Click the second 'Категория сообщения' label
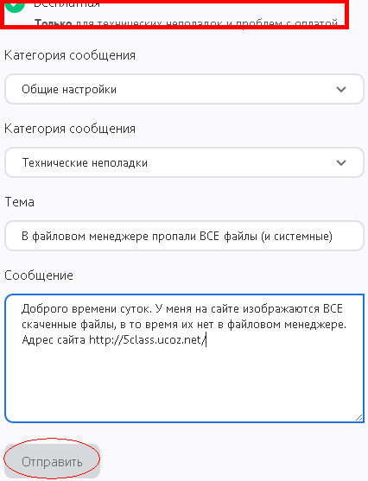 [x=70, y=129]
